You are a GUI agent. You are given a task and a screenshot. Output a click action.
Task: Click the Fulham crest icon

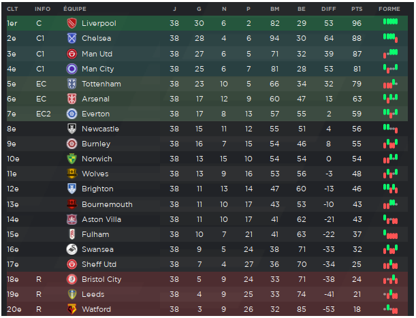[x=71, y=234]
